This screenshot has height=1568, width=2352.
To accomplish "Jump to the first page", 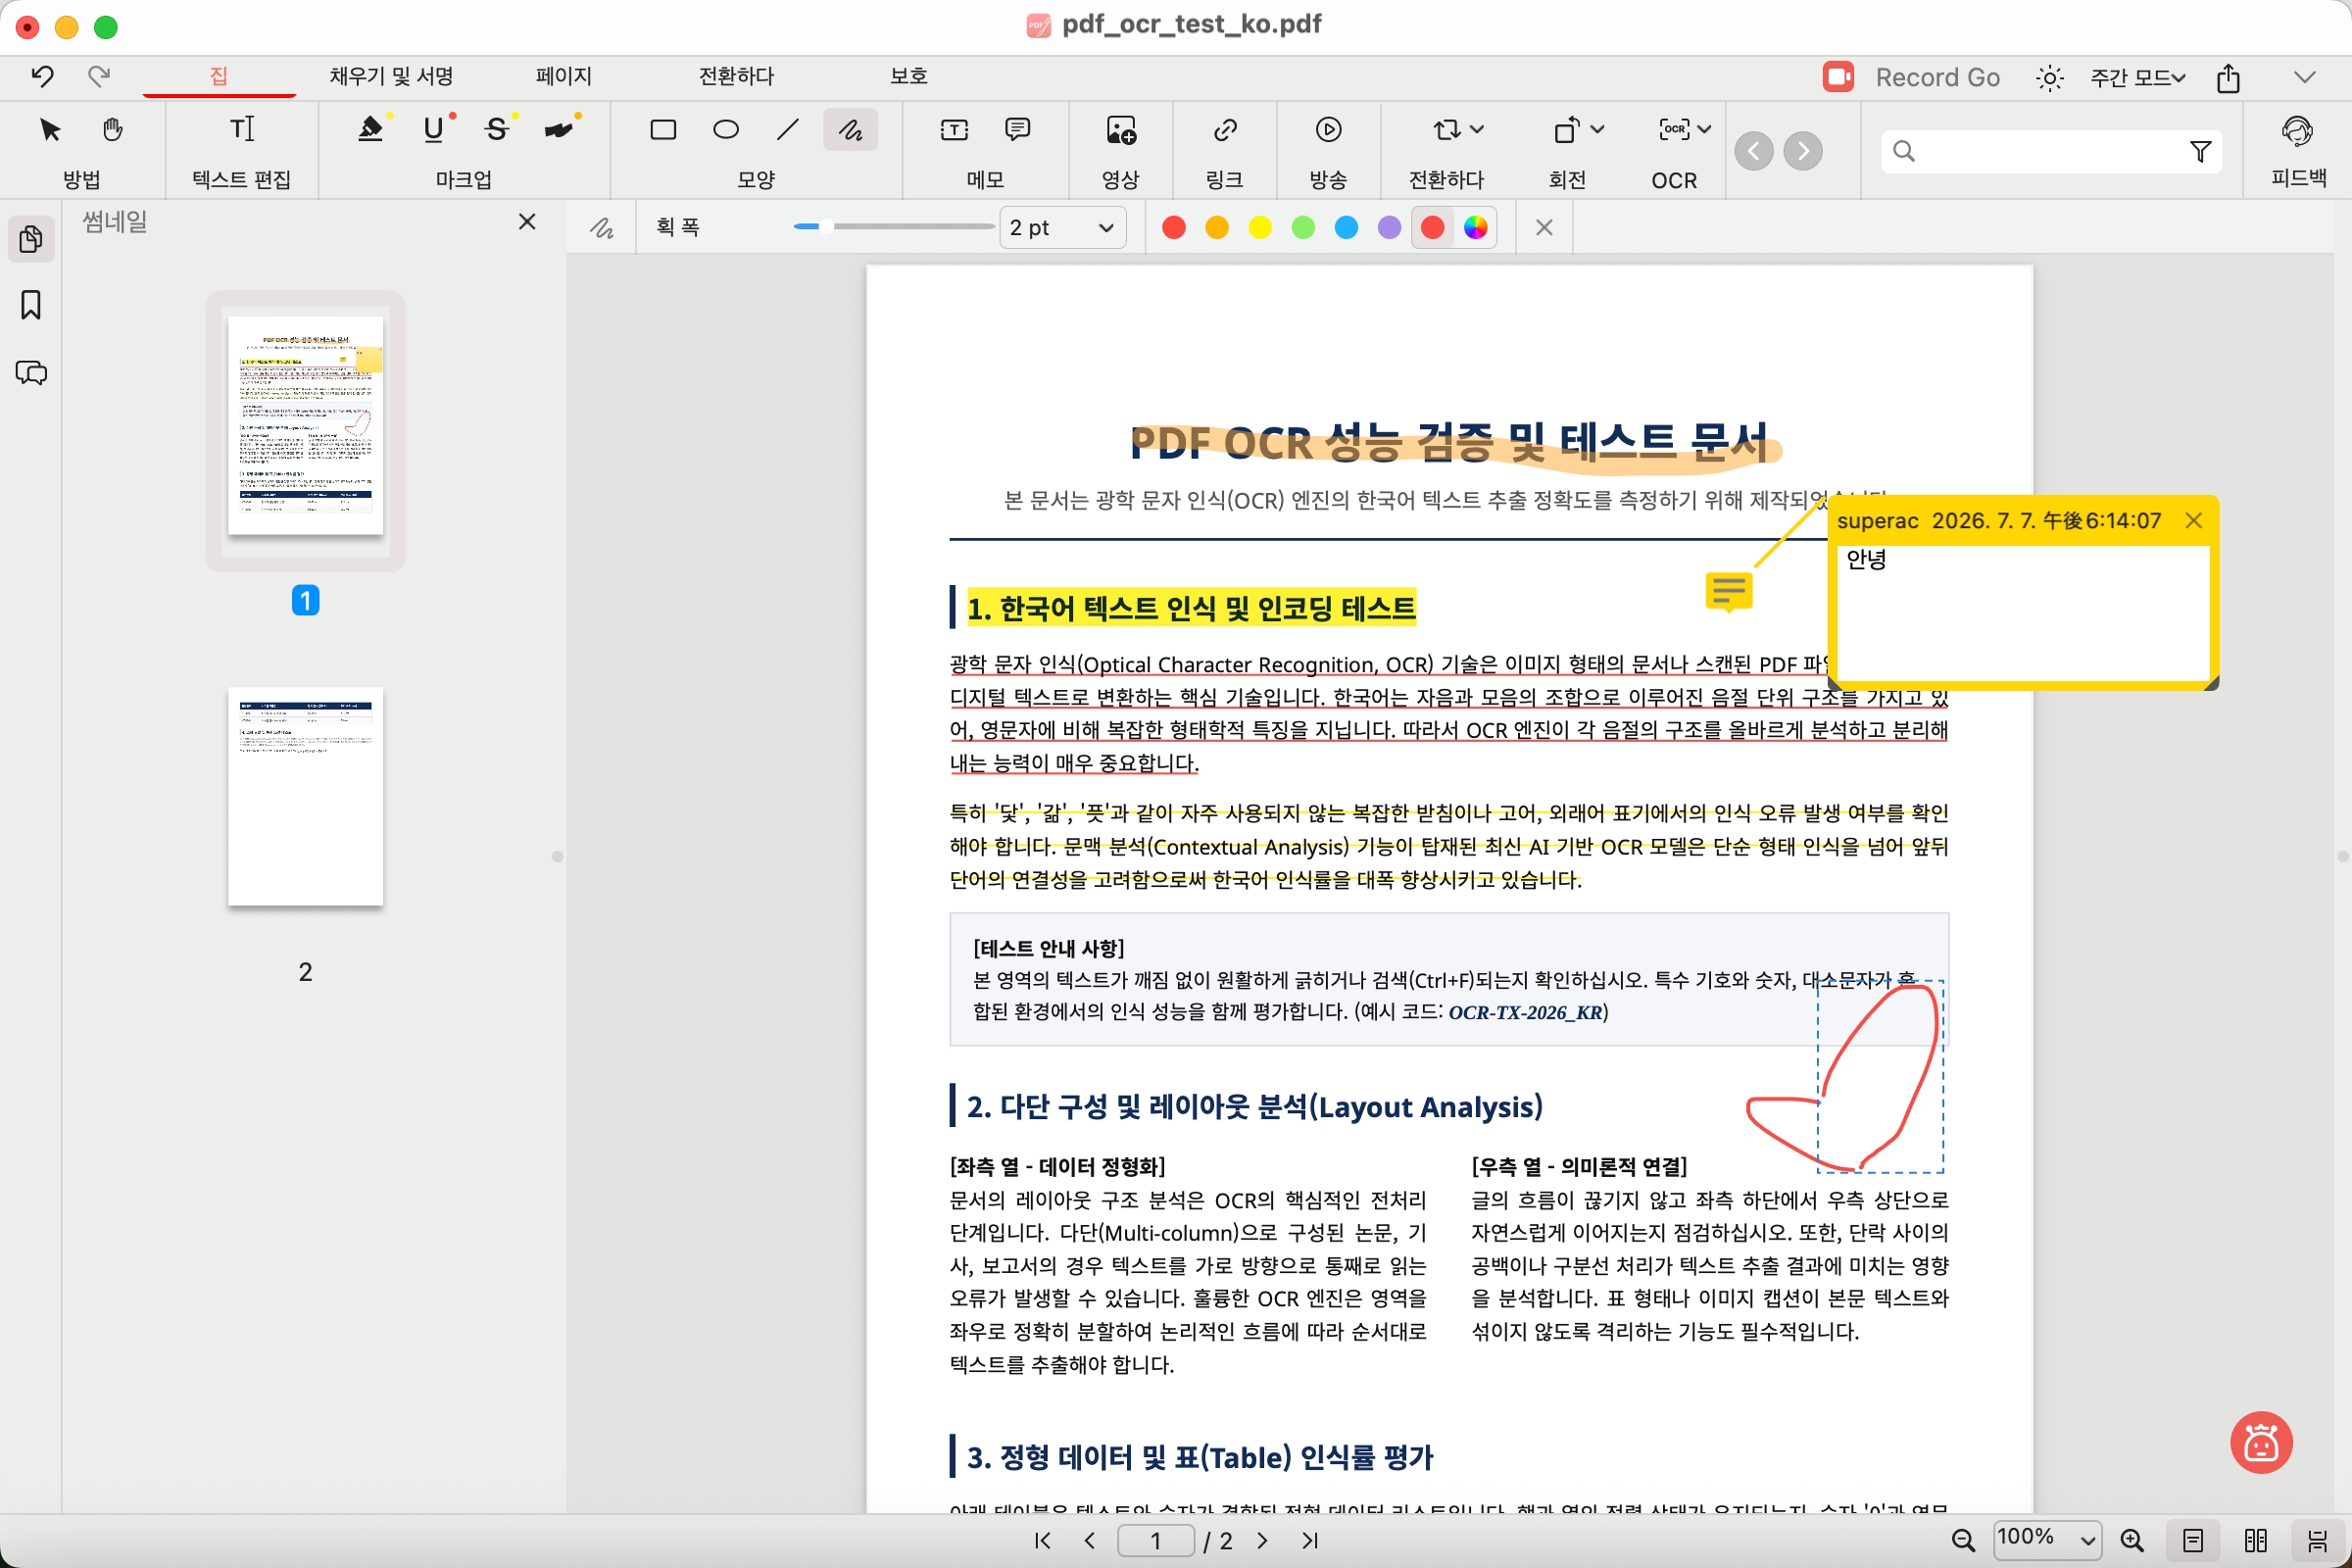I will click(1043, 1541).
